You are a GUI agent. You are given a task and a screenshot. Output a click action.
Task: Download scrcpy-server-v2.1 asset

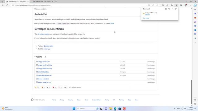[44, 62]
